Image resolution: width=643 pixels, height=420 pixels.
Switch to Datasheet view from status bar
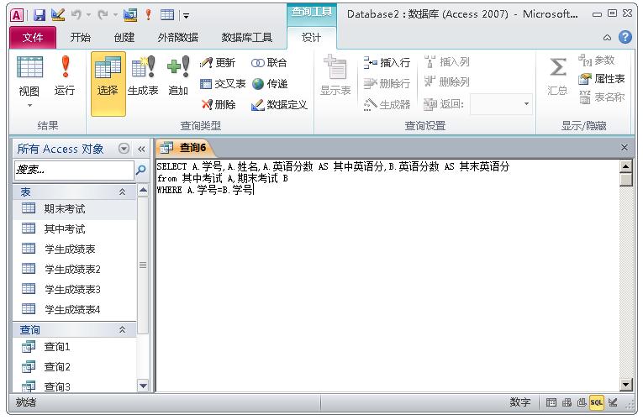551,403
